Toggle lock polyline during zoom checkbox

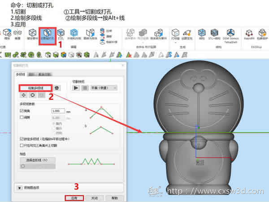tap(22, 139)
